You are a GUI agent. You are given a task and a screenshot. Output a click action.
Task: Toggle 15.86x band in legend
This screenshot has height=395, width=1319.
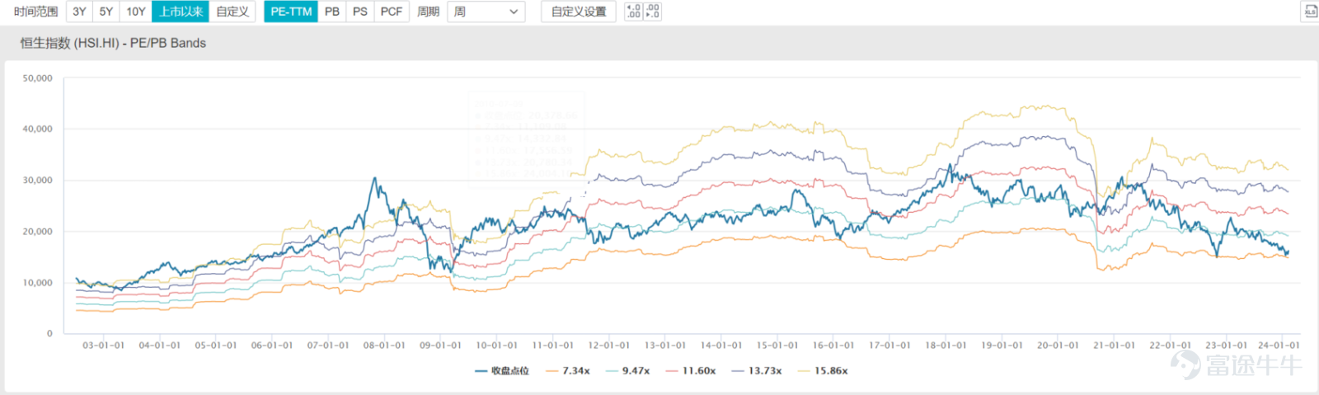click(x=823, y=371)
